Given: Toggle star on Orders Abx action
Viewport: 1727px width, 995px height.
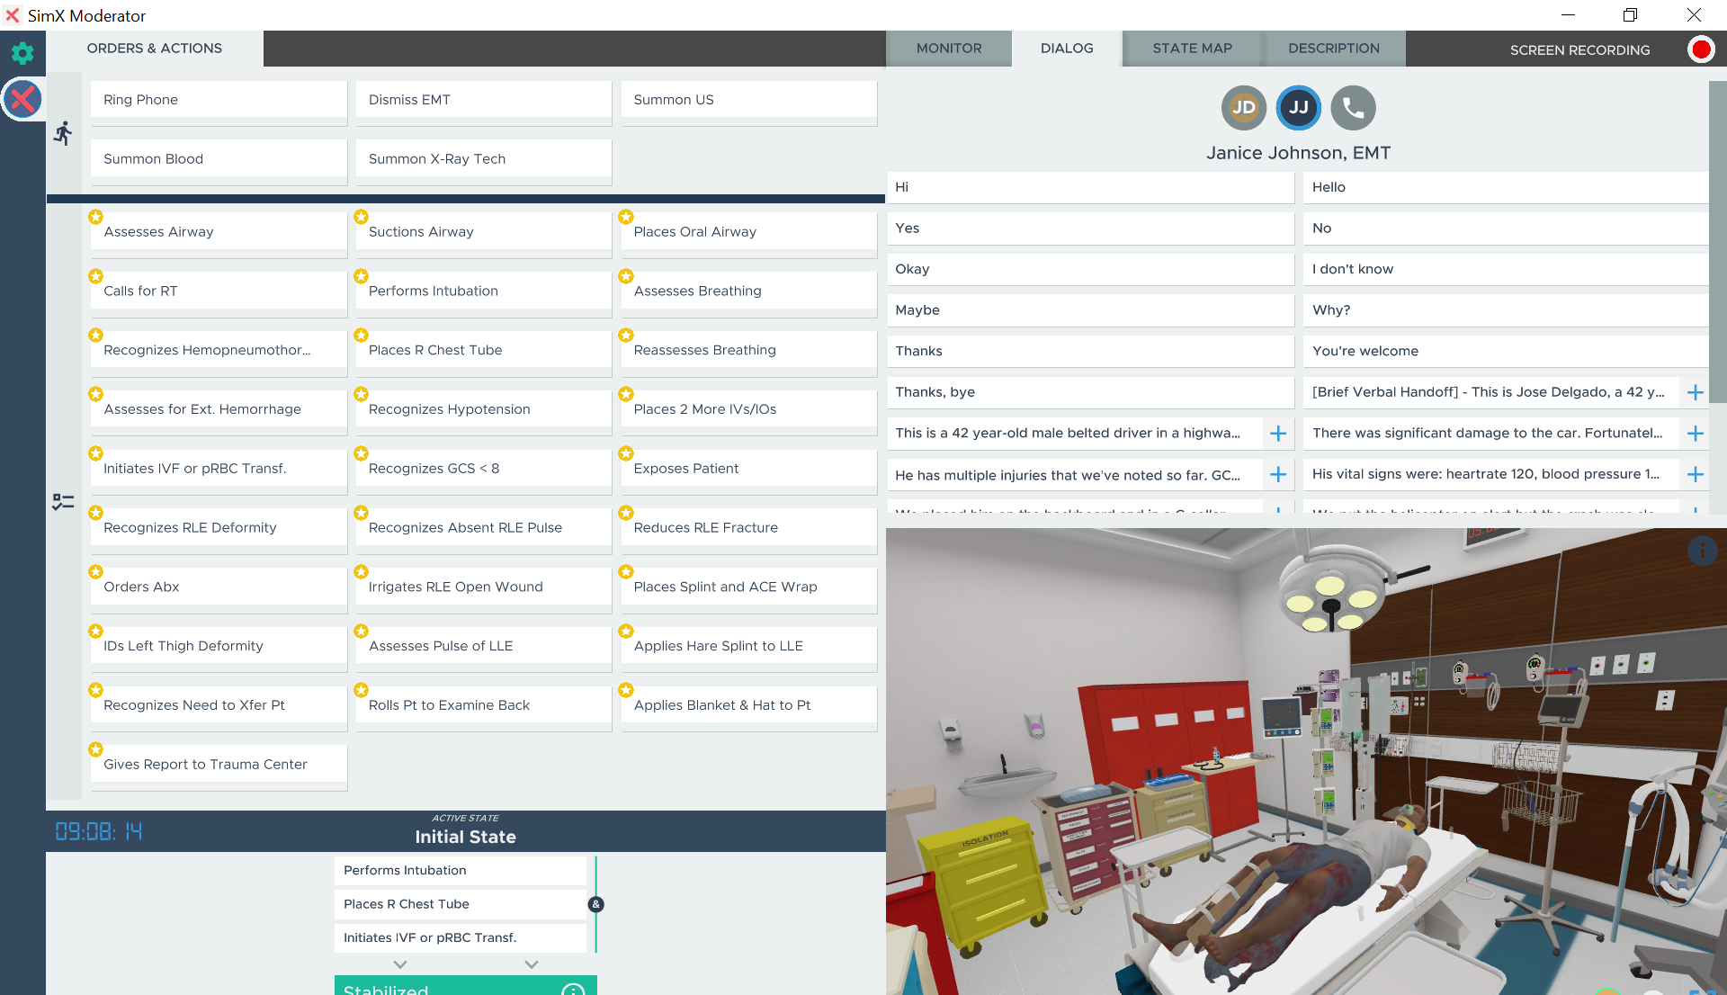Looking at the screenshot, I should coord(95,572).
